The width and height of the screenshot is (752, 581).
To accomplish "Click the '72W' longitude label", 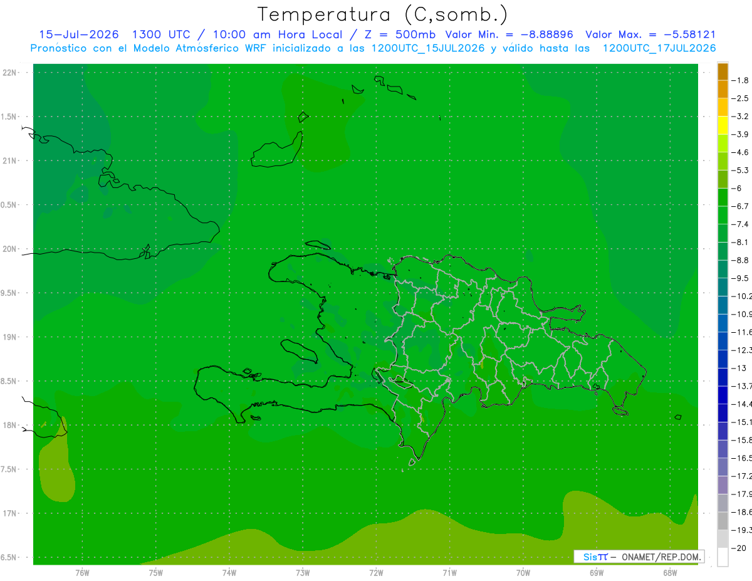I will click(x=376, y=573).
